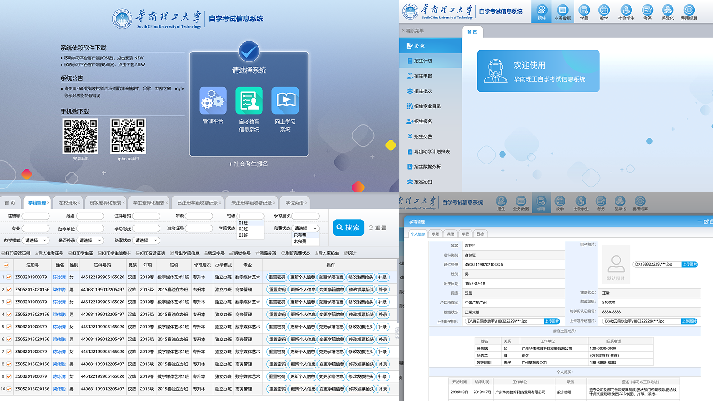Click the 锁定帐号 toolbar icon
Image resolution: width=713 pixels, height=401 pixels.
pos(214,254)
